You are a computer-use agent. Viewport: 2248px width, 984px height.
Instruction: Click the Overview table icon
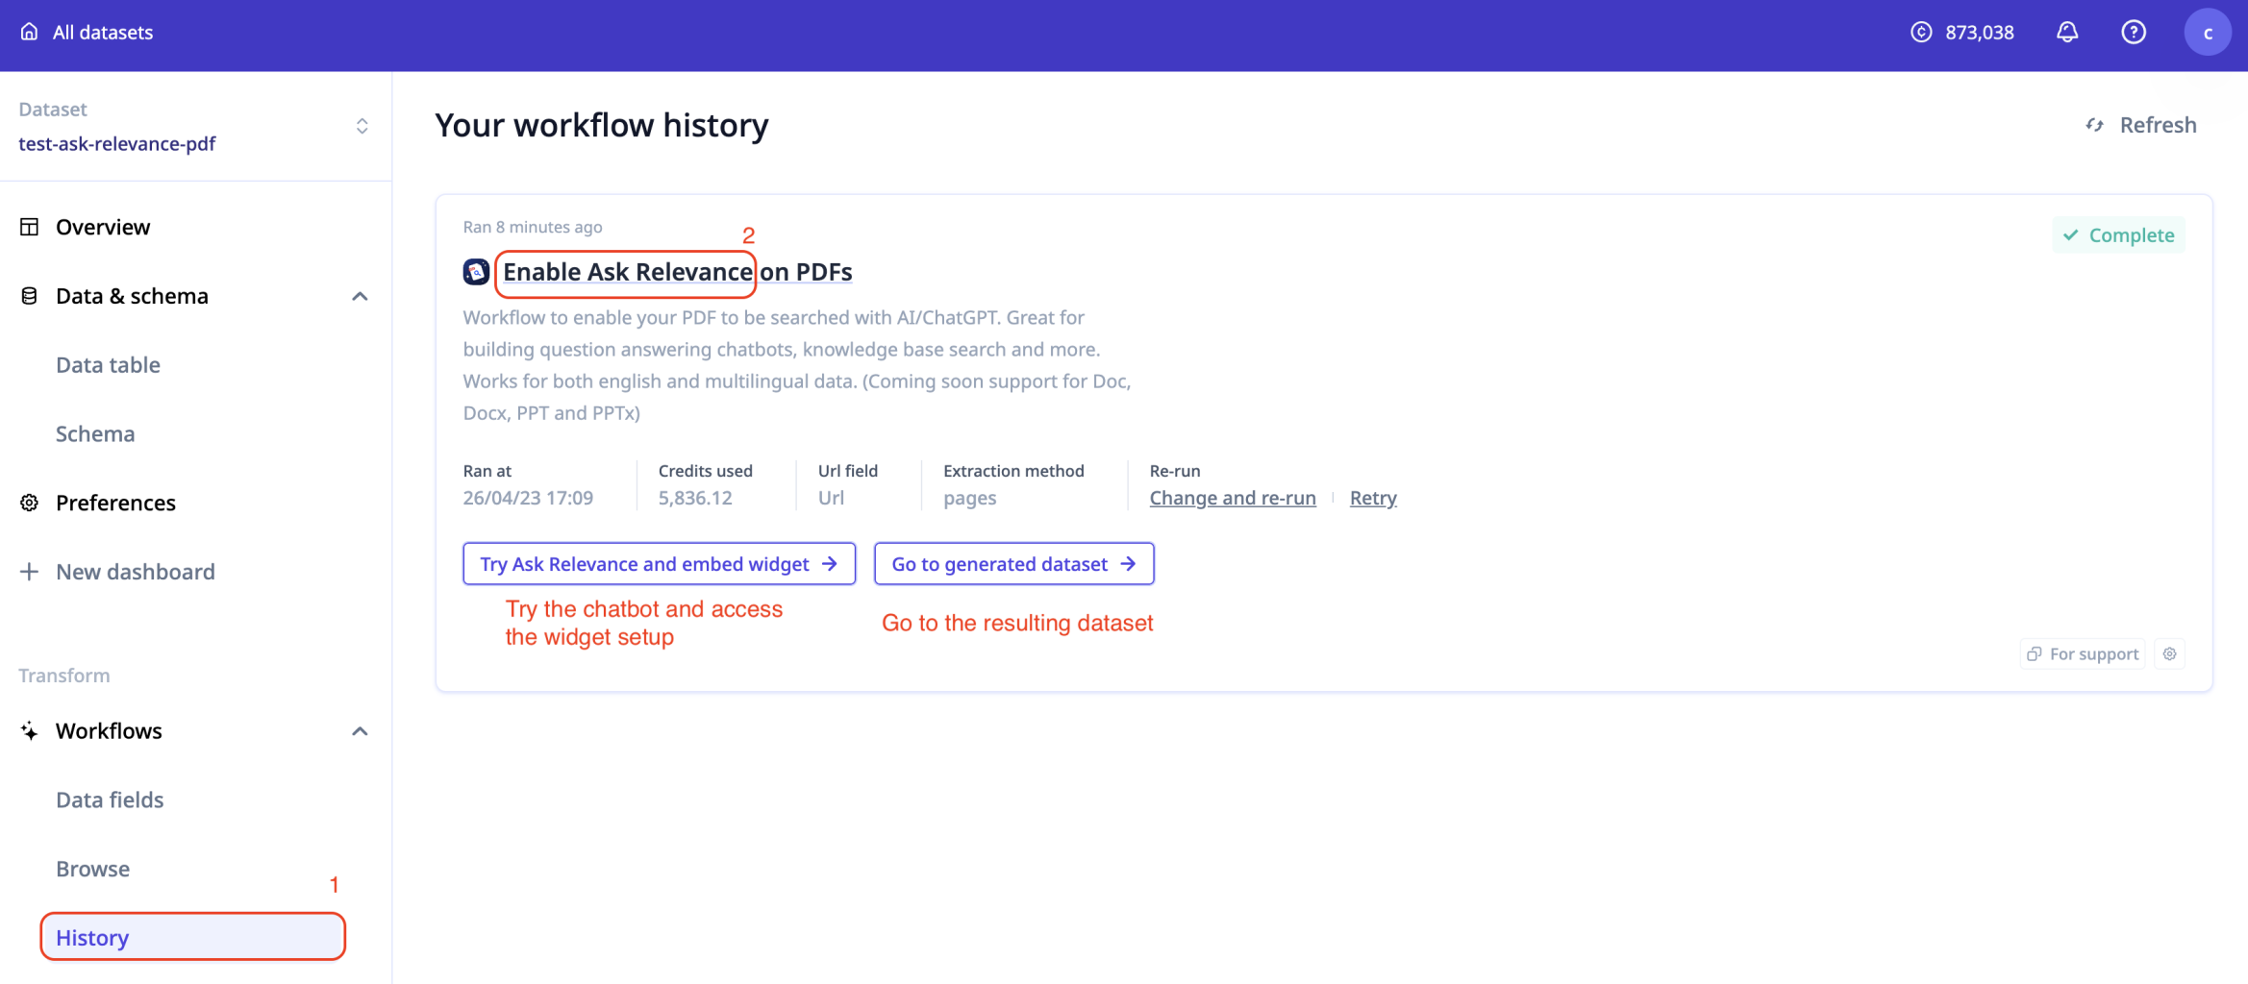point(29,227)
